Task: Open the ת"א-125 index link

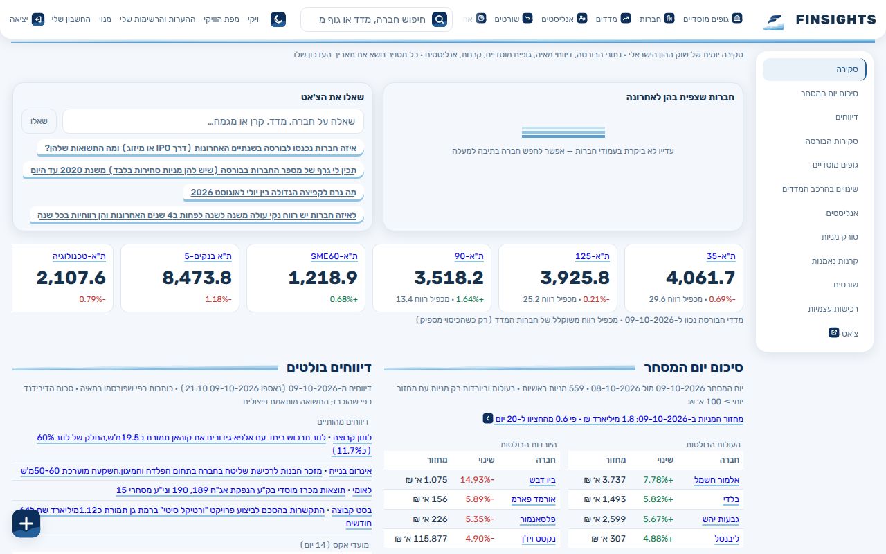Action: pos(593,256)
